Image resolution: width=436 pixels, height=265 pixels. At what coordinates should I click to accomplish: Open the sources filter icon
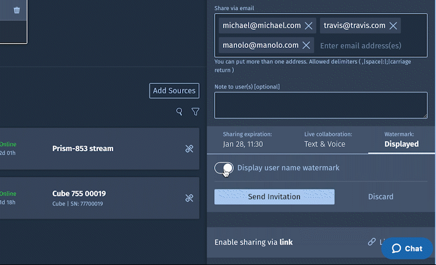pyautogui.click(x=195, y=112)
